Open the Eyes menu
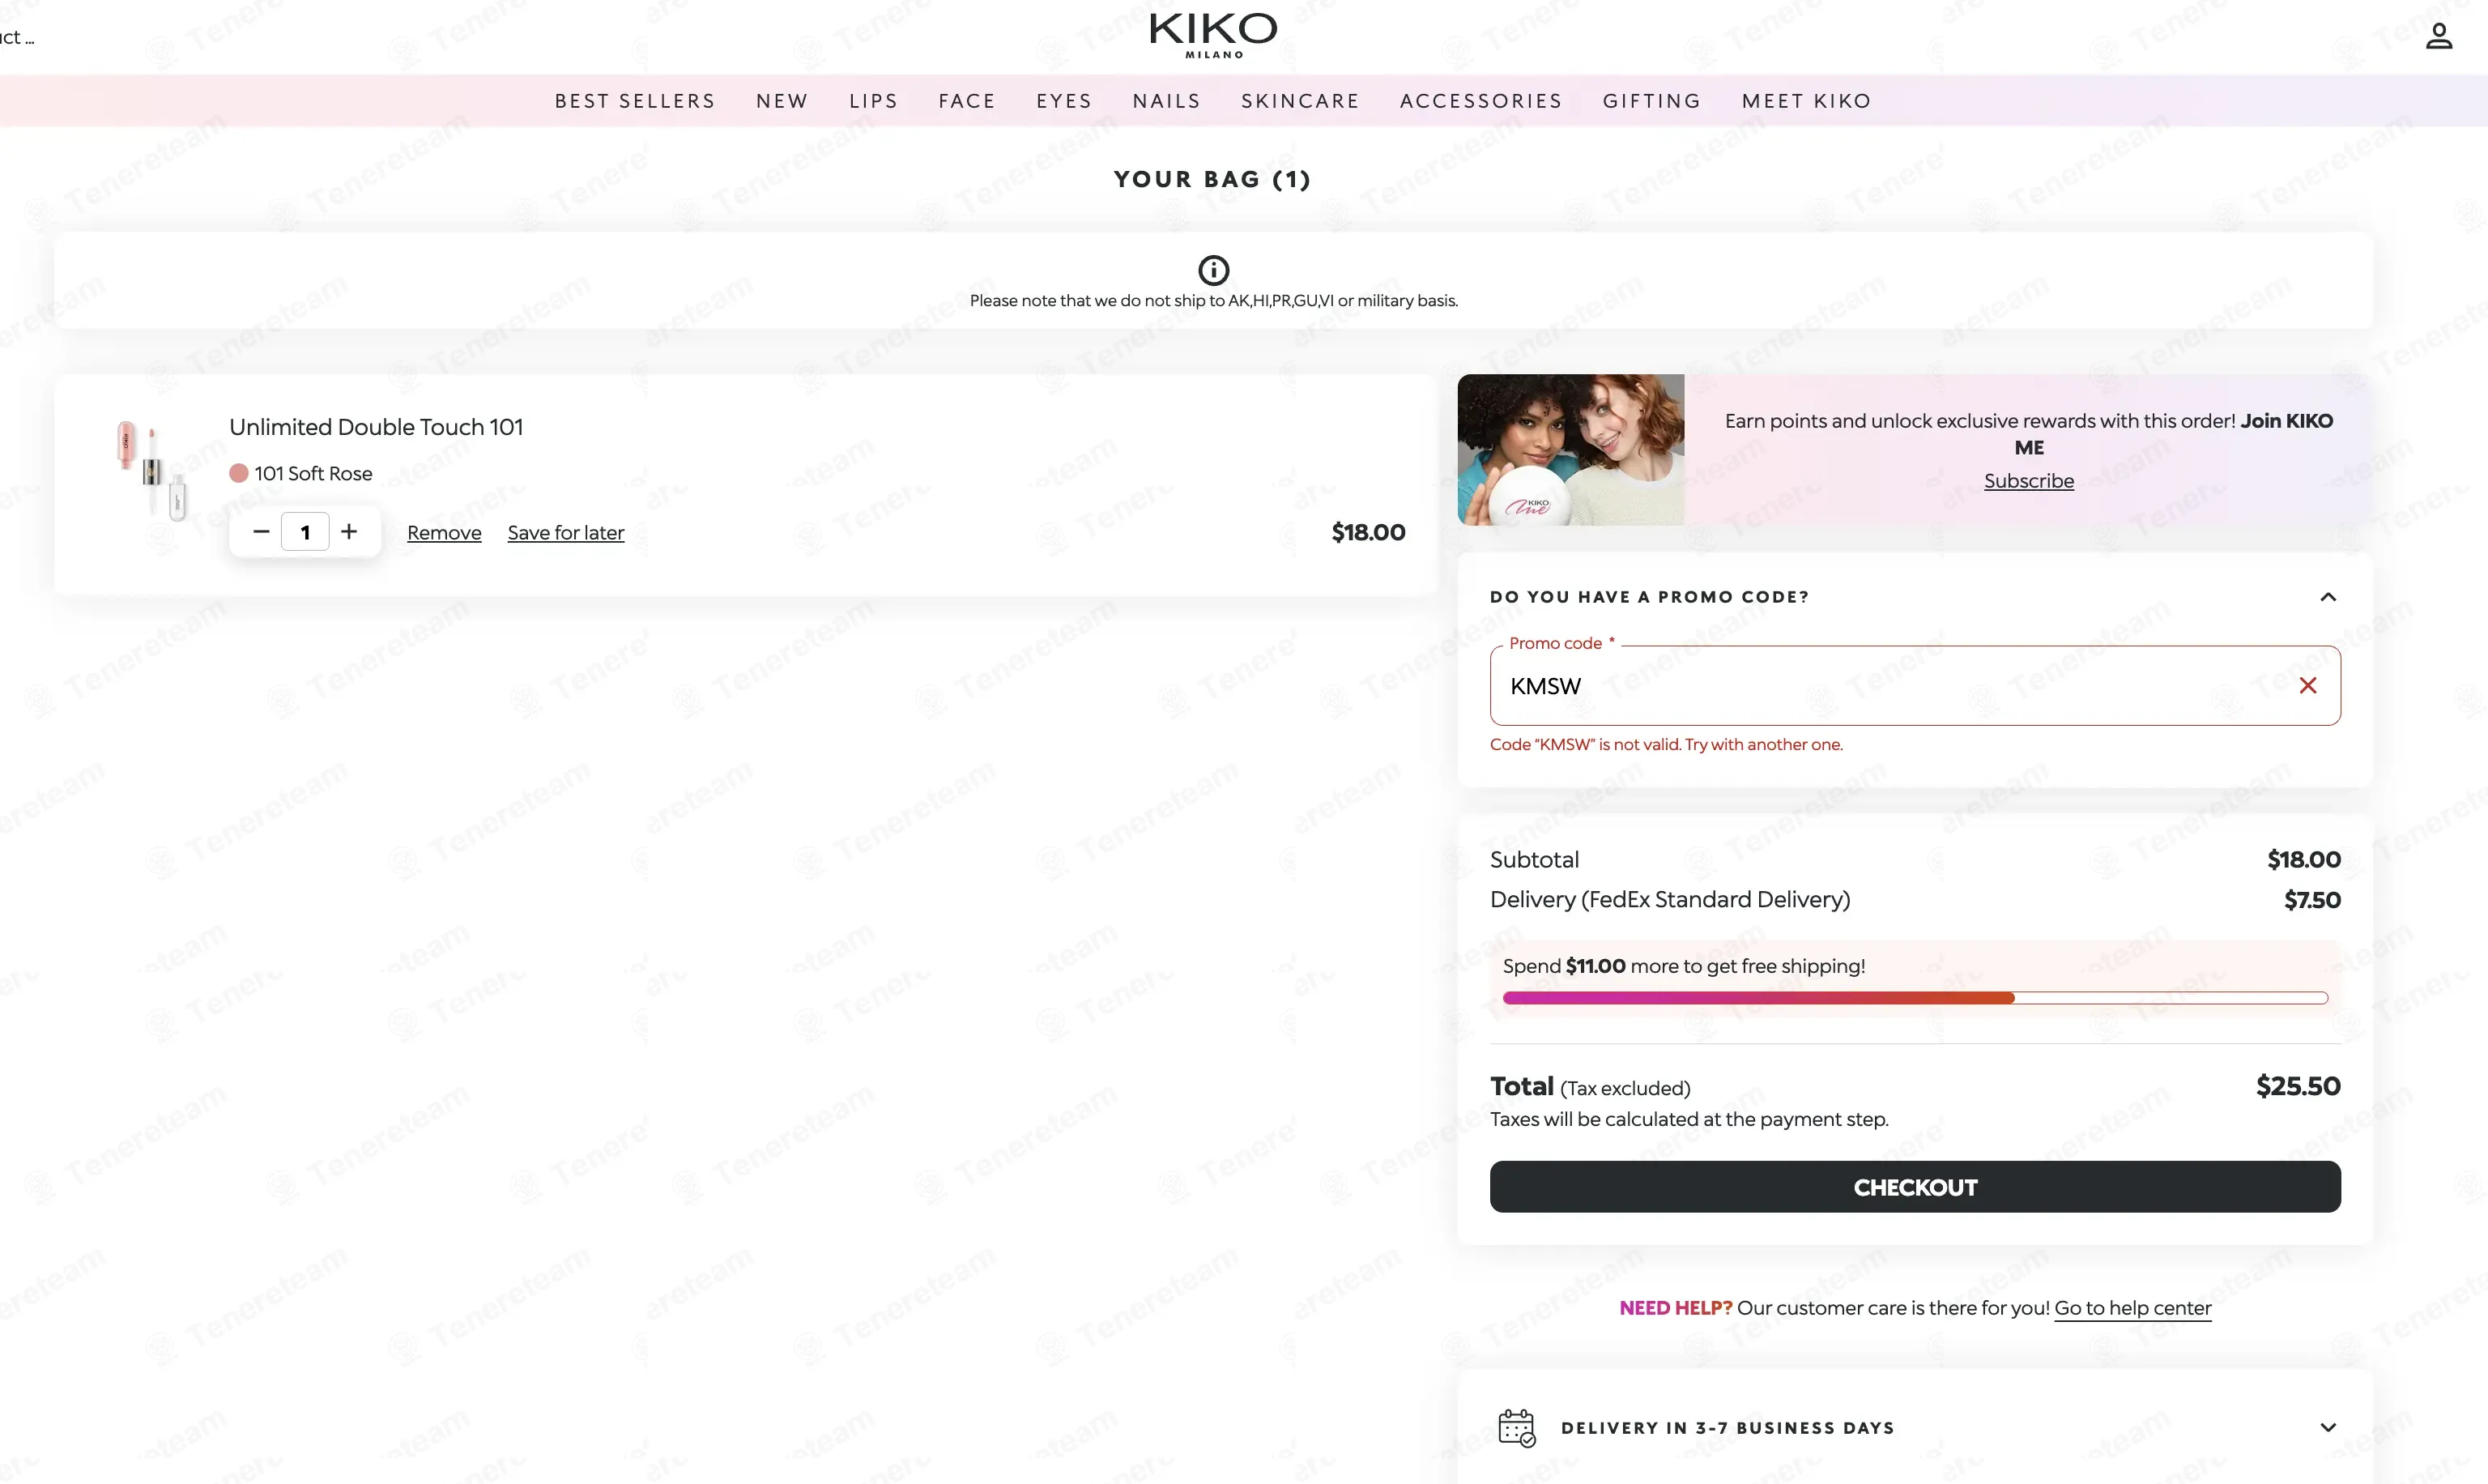Image resolution: width=2488 pixels, height=1484 pixels. [x=1063, y=101]
